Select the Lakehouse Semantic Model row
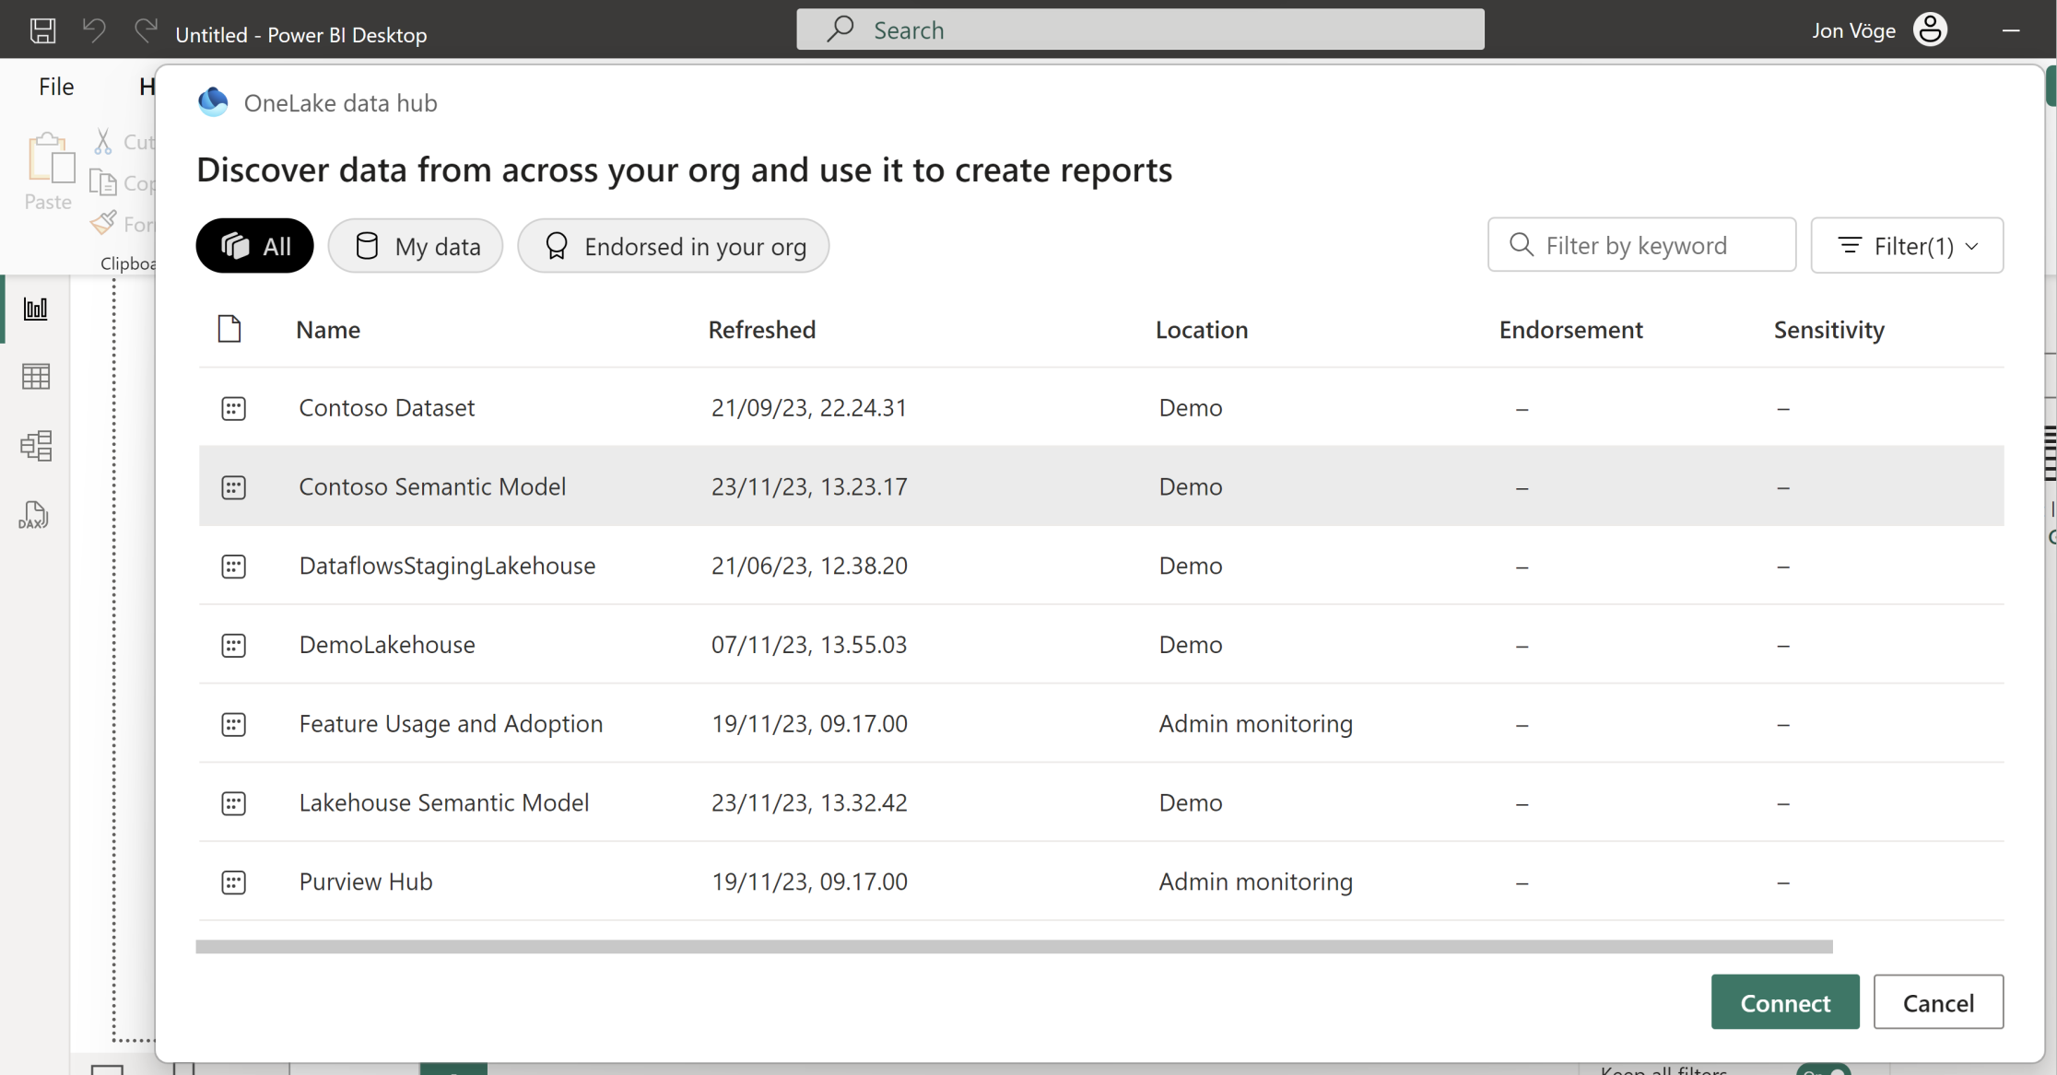The height and width of the screenshot is (1075, 2057). [443, 802]
